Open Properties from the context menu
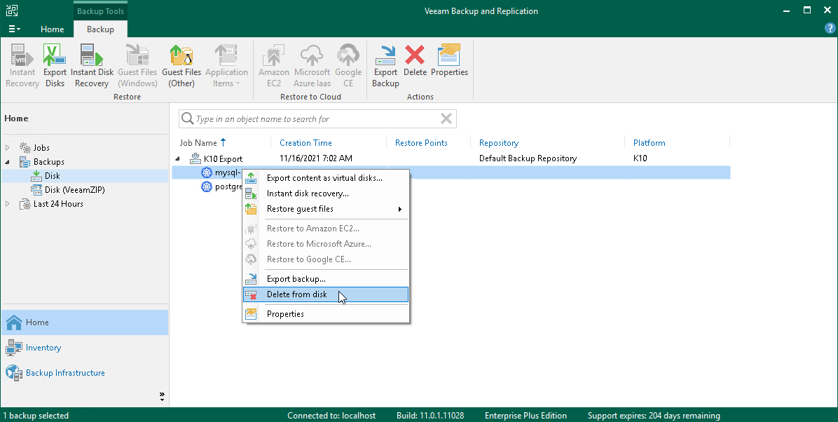 (326, 314)
